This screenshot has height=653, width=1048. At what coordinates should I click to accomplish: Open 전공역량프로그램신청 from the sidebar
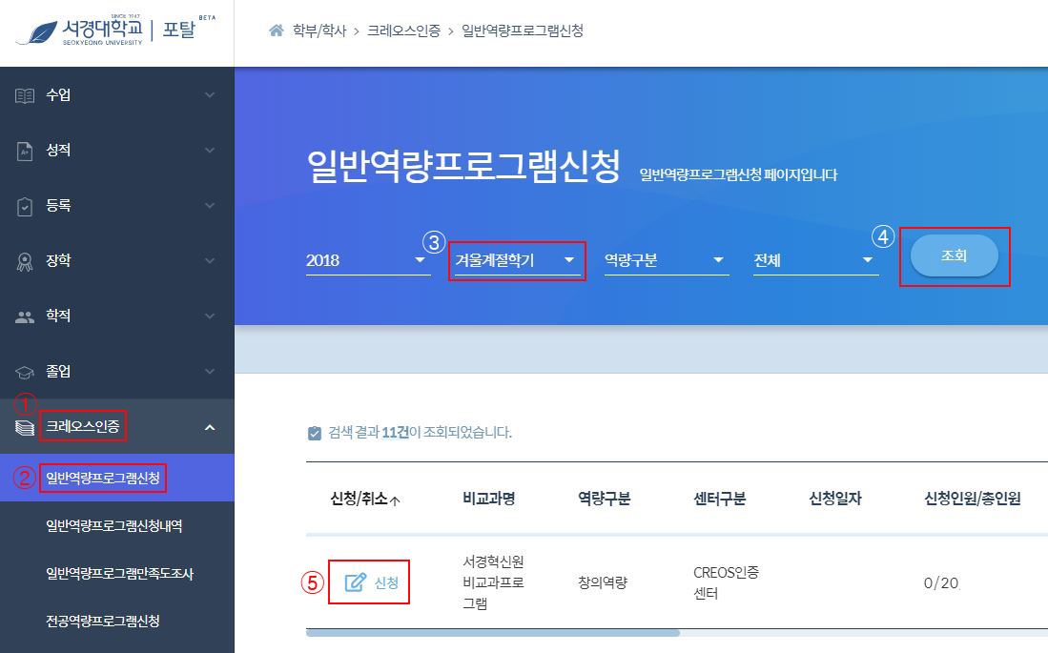coord(105,622)
